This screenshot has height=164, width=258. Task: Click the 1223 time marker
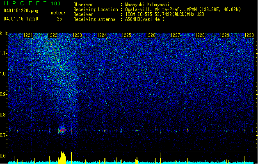[78, 35]
